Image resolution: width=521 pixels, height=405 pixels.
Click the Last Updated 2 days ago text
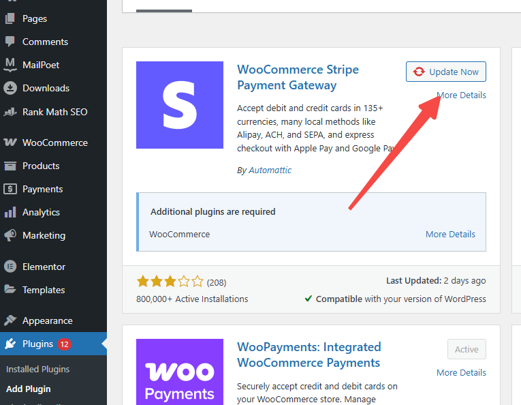click(x=436, y=281)
